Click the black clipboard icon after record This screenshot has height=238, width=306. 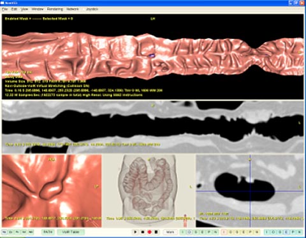tap(156, 232)
